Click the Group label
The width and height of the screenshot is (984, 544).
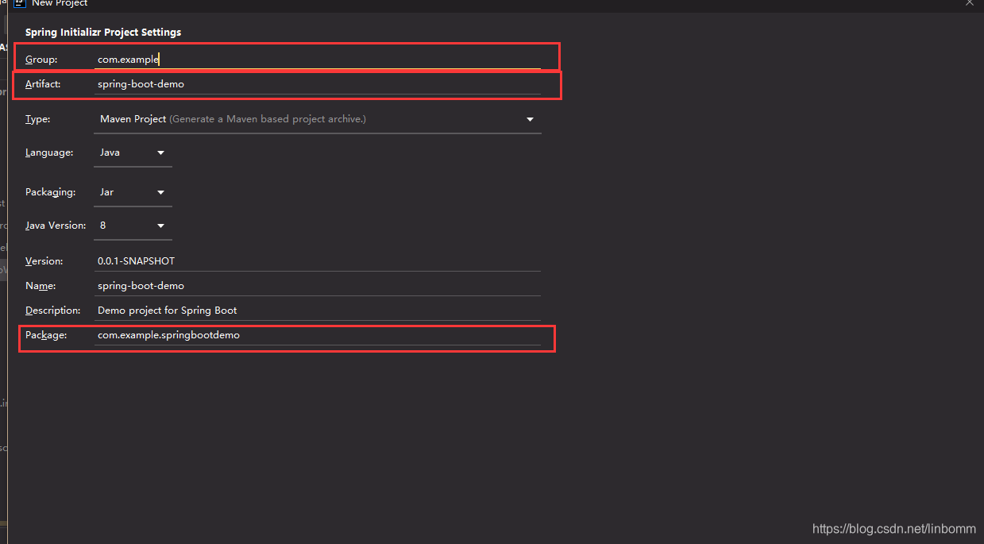click(x=41, y=60)
